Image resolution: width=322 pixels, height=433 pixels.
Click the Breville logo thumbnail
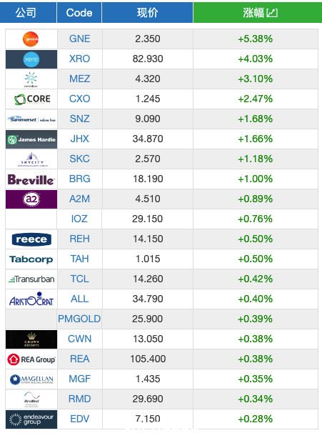[x=31, y=180]
